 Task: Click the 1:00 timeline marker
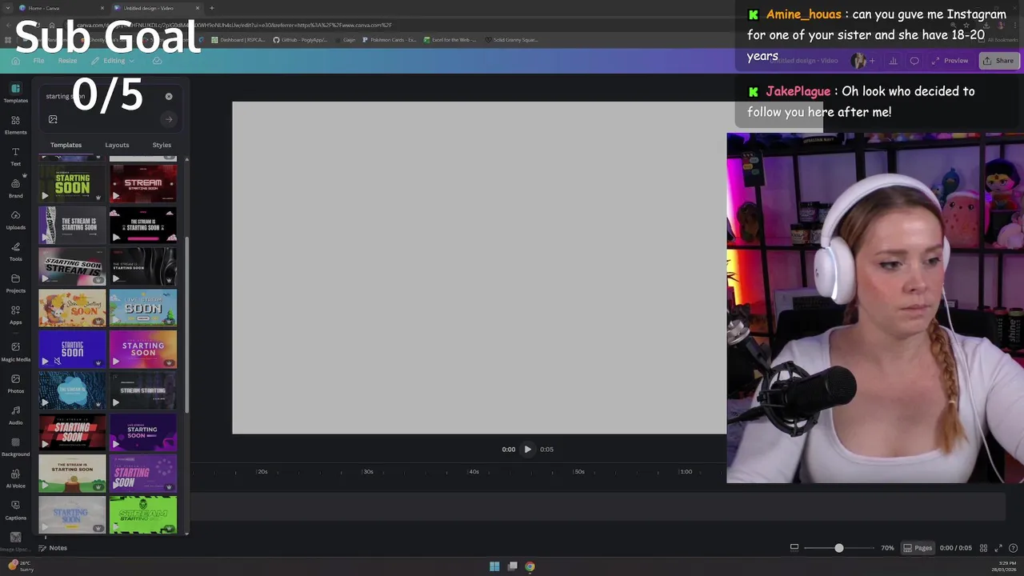(686, 472)
